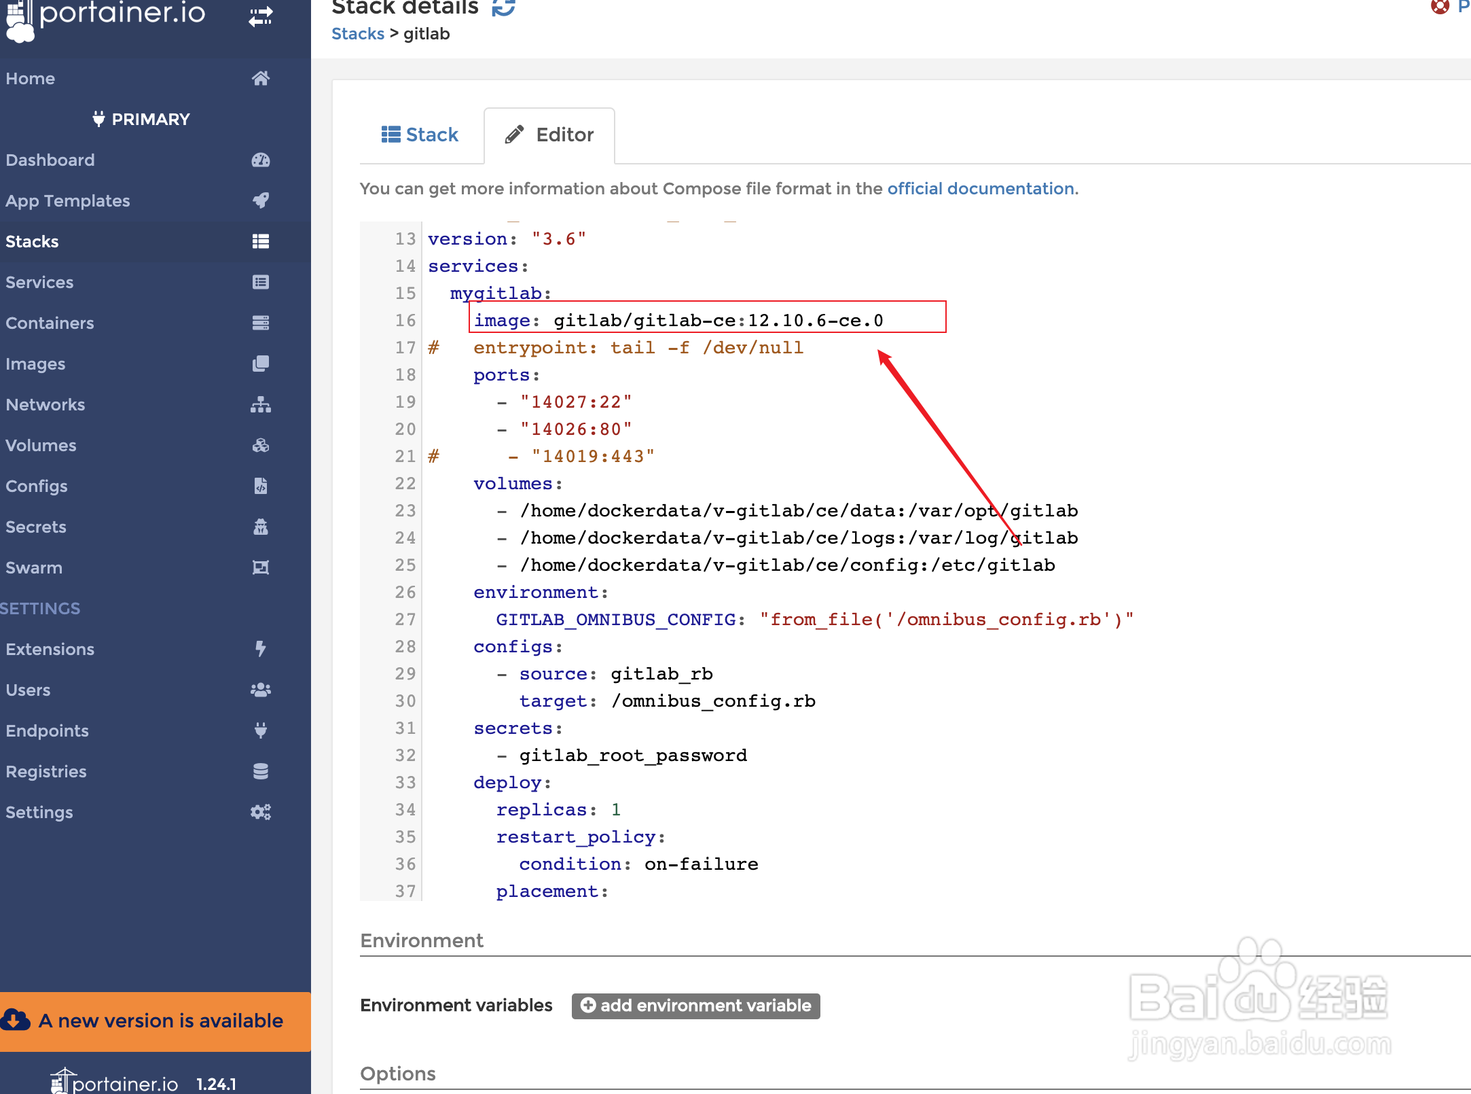Place cursor on image line 16 in editor
Image resolution: width=1471 pixels, height=1094 pixels.
coord(678,320)
